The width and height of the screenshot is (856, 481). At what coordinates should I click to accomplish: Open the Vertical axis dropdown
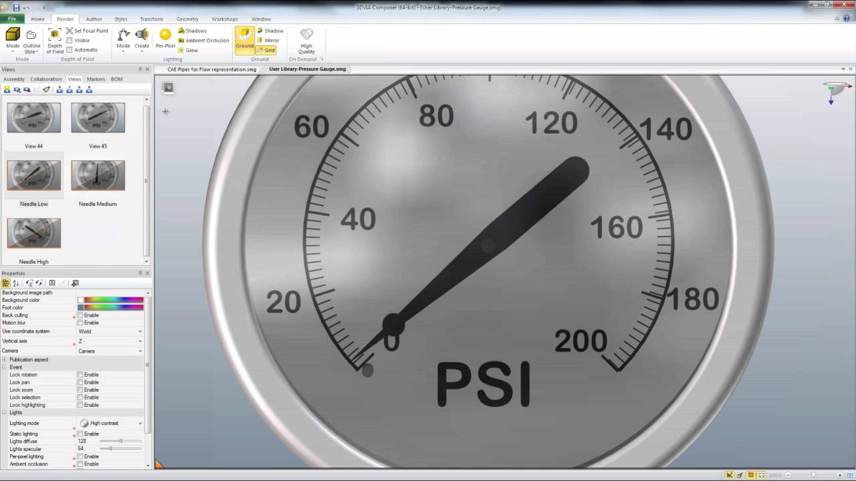click(x=140, y=341)
